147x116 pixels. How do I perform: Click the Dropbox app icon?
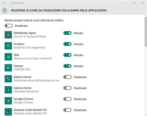pyautogui.click(x=8, y=46)
